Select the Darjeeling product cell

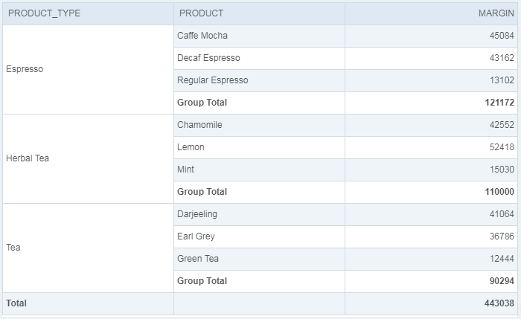pyautogui.click(x=197, y=214)
